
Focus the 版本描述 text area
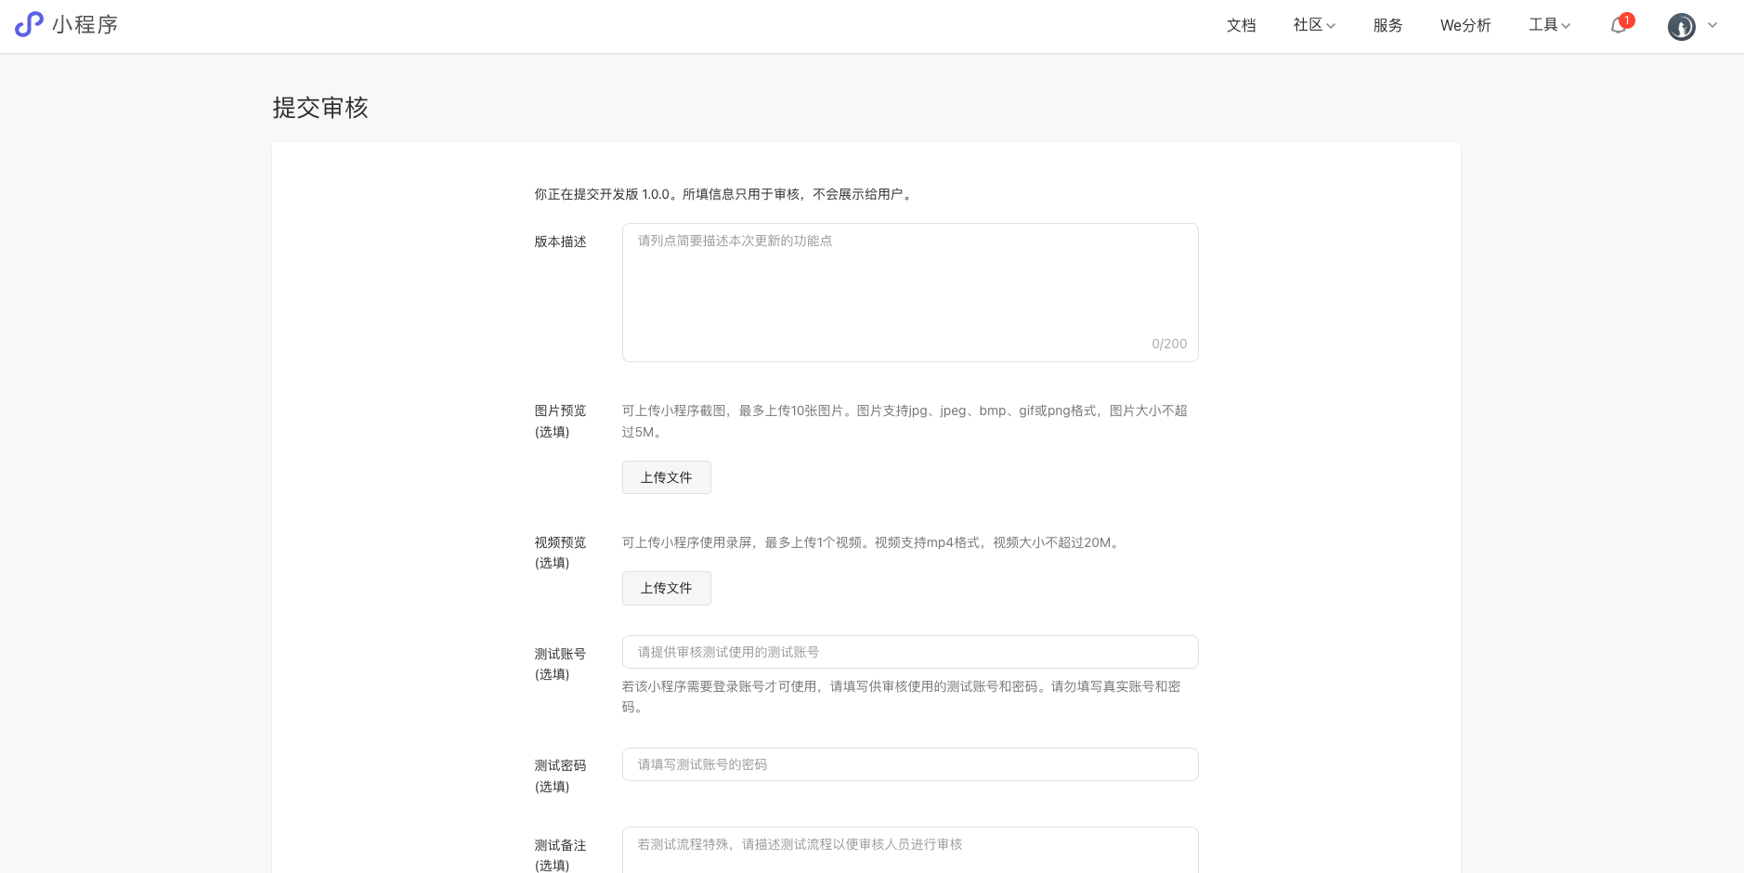pos(910,293)
